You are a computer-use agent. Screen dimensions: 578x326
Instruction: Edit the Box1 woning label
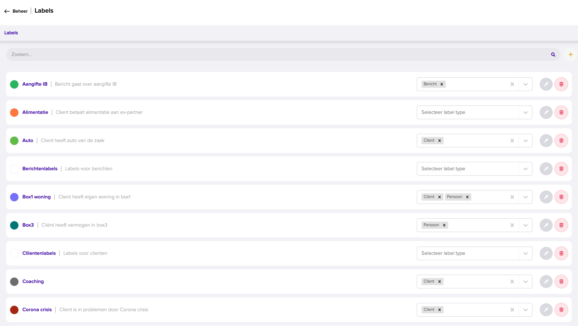pos(546,197)
